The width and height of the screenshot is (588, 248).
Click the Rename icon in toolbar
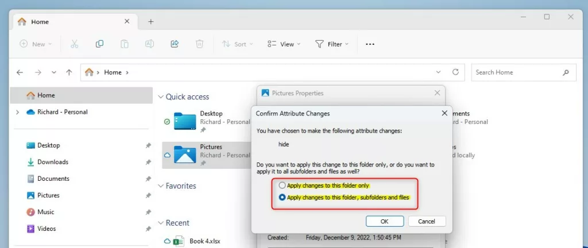coord(149,44)
